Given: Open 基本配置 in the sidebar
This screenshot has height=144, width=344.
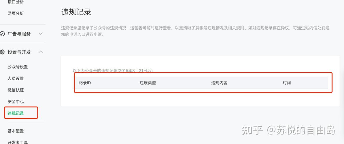Looking at the screenshot, I should coord(16,131).
